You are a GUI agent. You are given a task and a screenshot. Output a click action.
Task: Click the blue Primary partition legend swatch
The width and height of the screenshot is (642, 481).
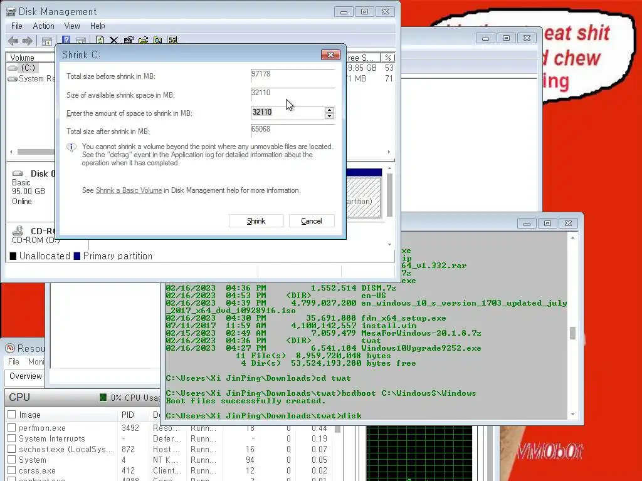tap(77, 256)
